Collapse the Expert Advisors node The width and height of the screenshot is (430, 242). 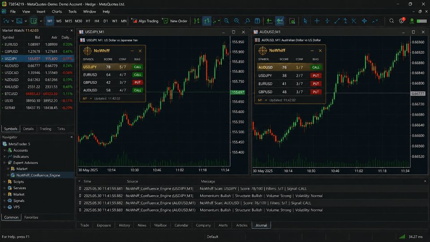click(4, 163)
